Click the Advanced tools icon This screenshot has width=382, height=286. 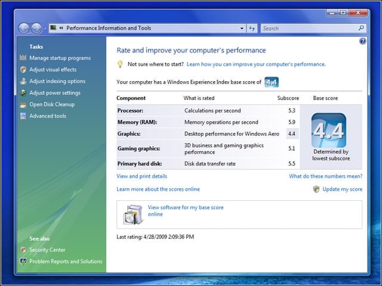click(23, 116)
